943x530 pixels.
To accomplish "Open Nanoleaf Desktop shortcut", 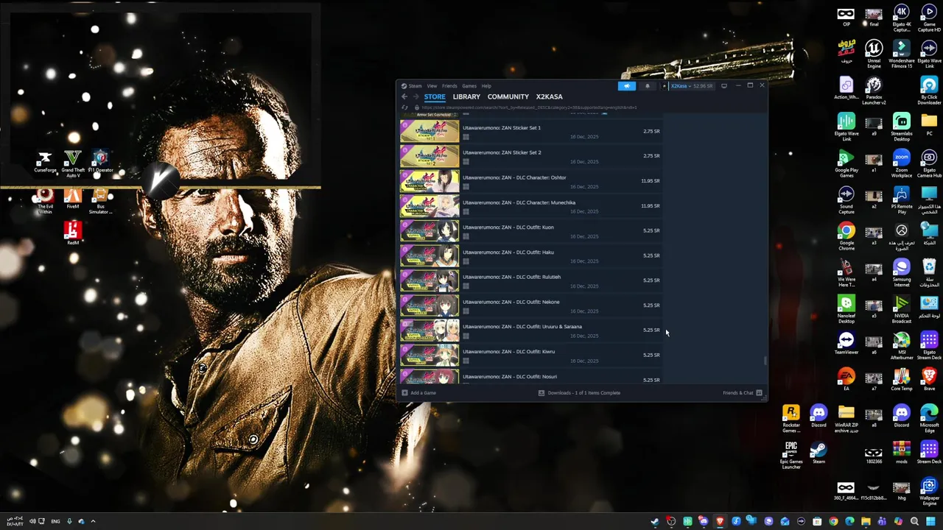I will [846, 310].
